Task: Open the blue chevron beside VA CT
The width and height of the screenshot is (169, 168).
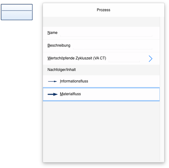Action: coord(150,58)
